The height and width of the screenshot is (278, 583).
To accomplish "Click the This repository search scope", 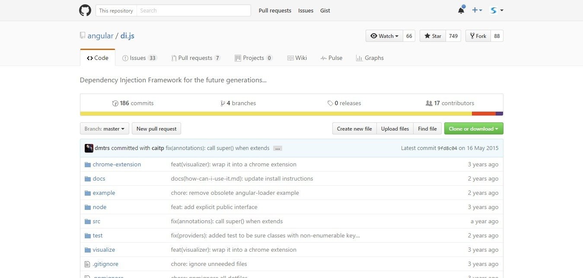I will click(x=116, y=10).
